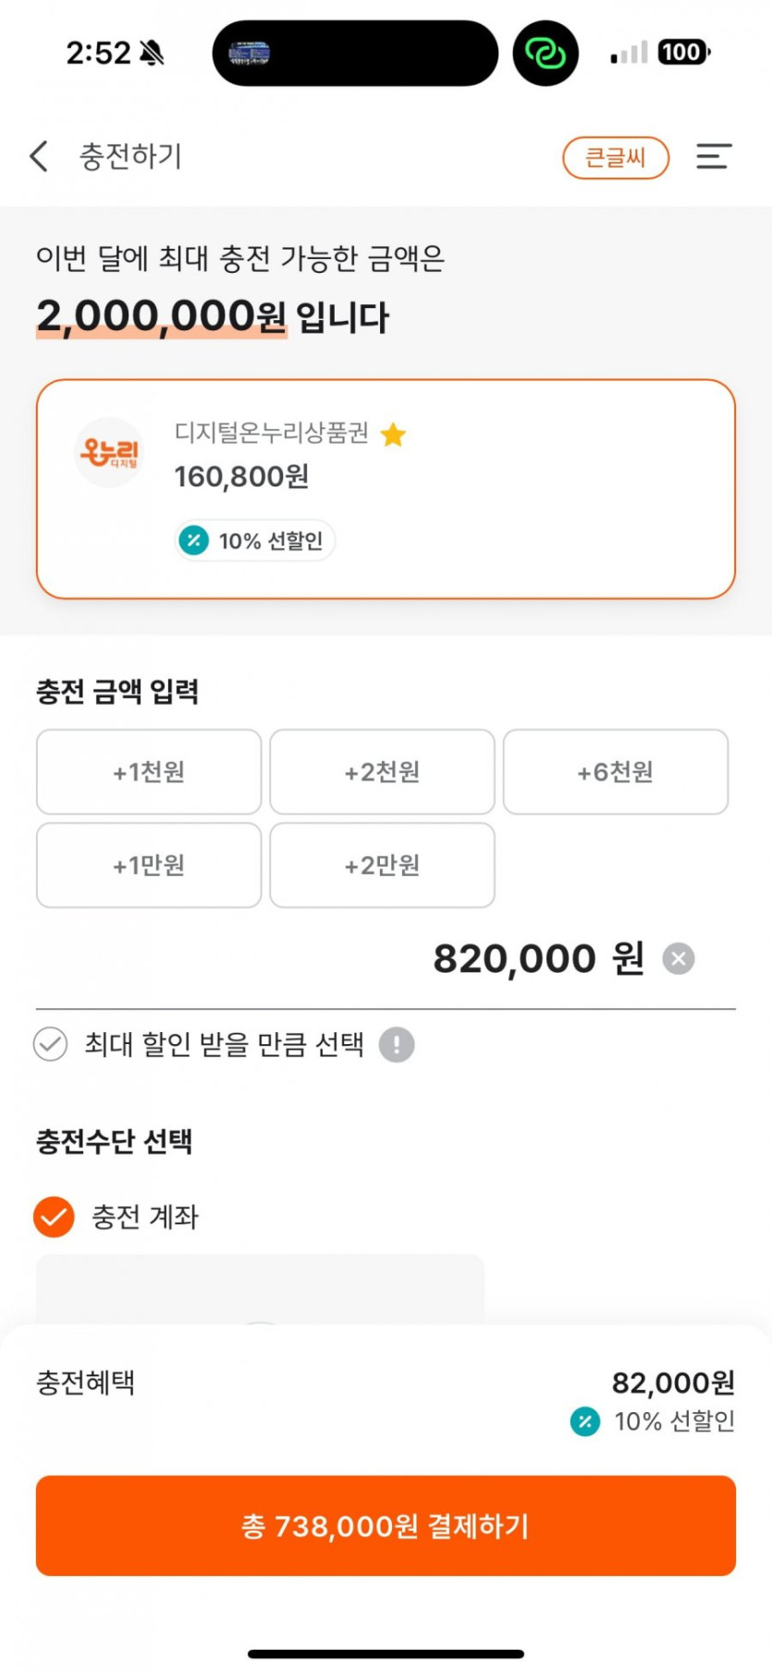Add +2만원 to charge amount
This screenshot has width=772, height=1673.
(382, 866)
